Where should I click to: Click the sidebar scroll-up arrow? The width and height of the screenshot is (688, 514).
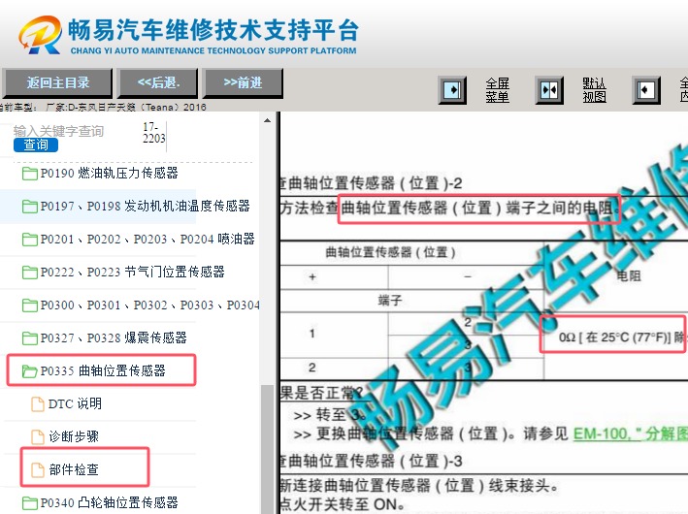click(267, 120)
